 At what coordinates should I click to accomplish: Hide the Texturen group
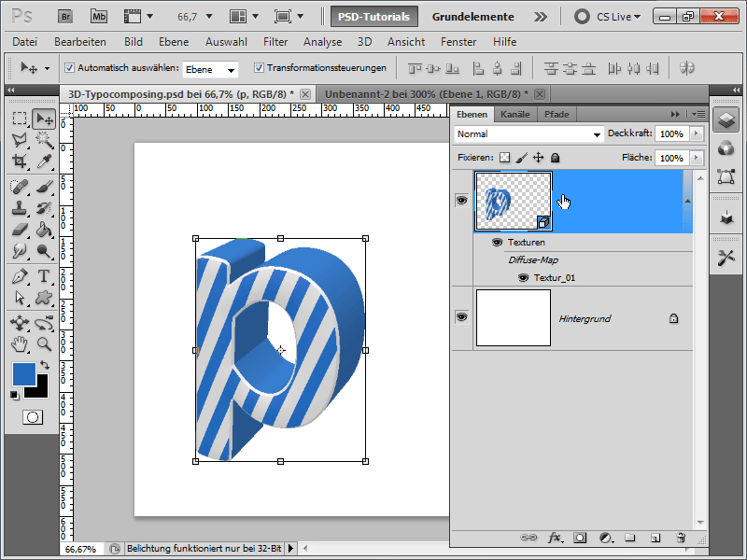tap(497, 243)
